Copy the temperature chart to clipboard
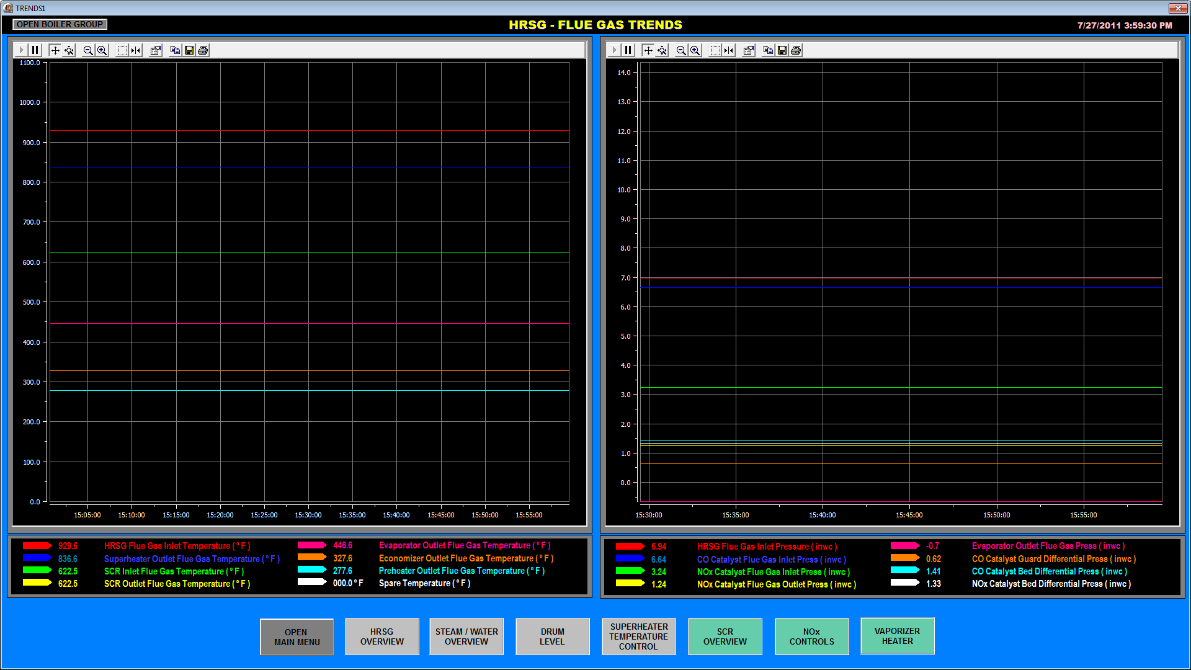Image resolution: width=1191 pixels, height=670 pixels. [175, 50]
